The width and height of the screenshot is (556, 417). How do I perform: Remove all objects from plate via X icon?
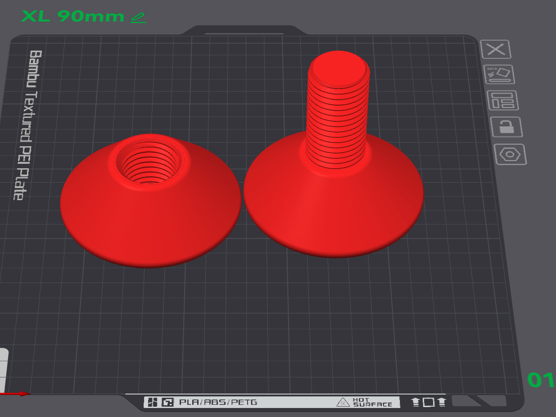click(496, 49)
